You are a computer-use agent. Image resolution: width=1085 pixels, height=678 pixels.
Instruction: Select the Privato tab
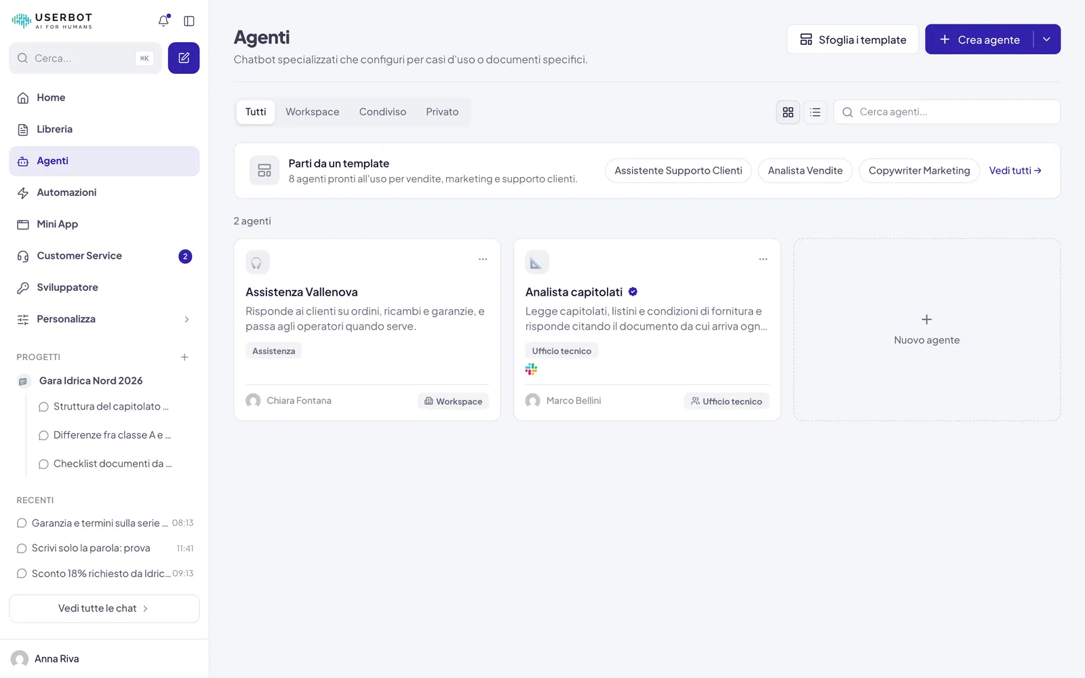click(442, 112)
